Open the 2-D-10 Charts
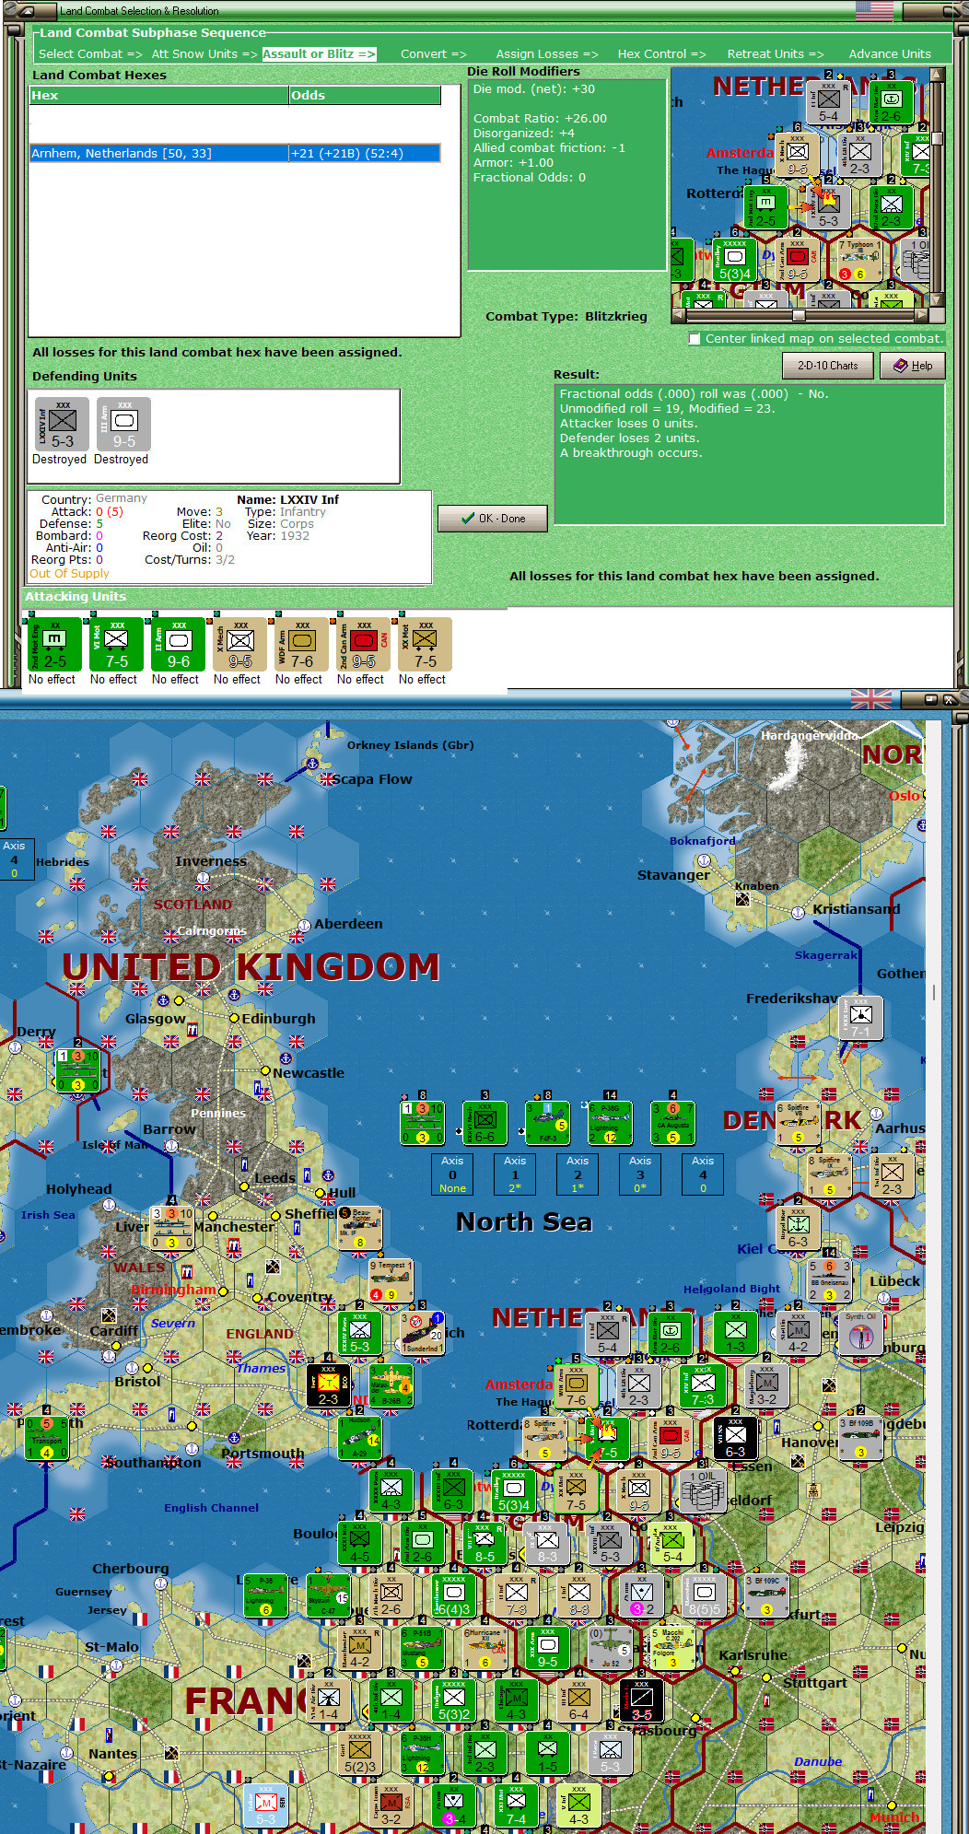969x1834 pixels. point(828,366)
